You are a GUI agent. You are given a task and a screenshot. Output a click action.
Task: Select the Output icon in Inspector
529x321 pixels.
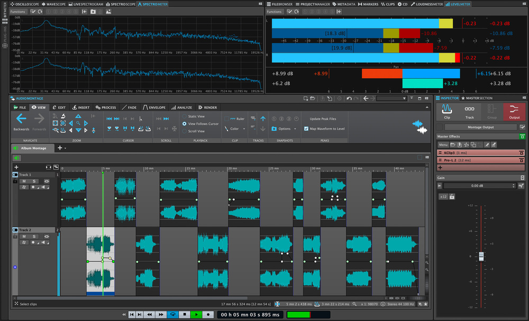coord(514,111)
